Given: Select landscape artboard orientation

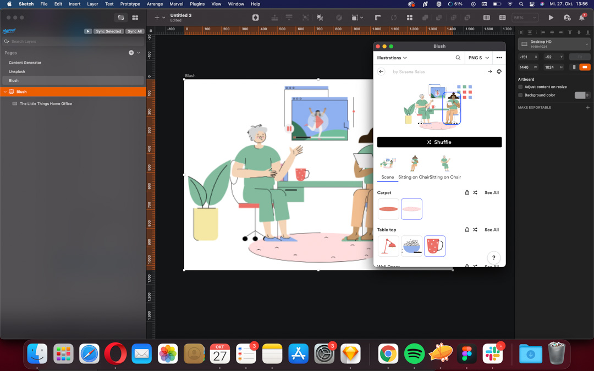Looking at the screenshot, I should click(585, 67).
